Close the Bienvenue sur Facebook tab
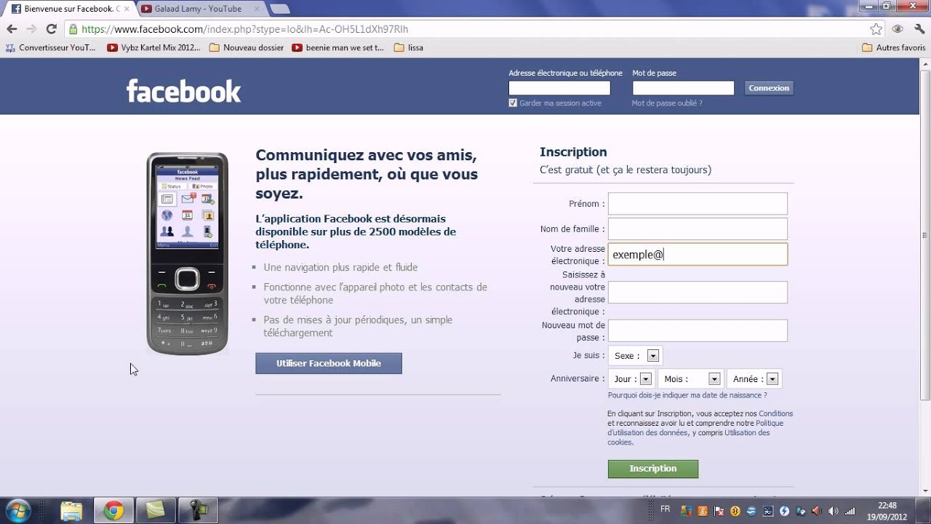Screen dimensions: 931x524 [x=127, y=9]
